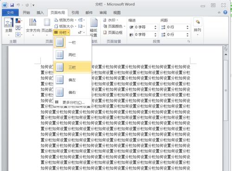Click the 稿纸设置 manuscript paper button

click(94, 27)
